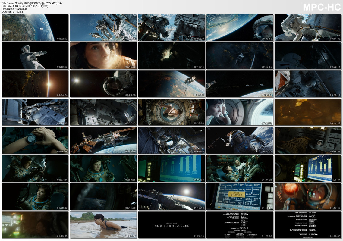
Task: Open the Emmanuel Lubezki credit frame at 01:24:19
Action: 171,225
